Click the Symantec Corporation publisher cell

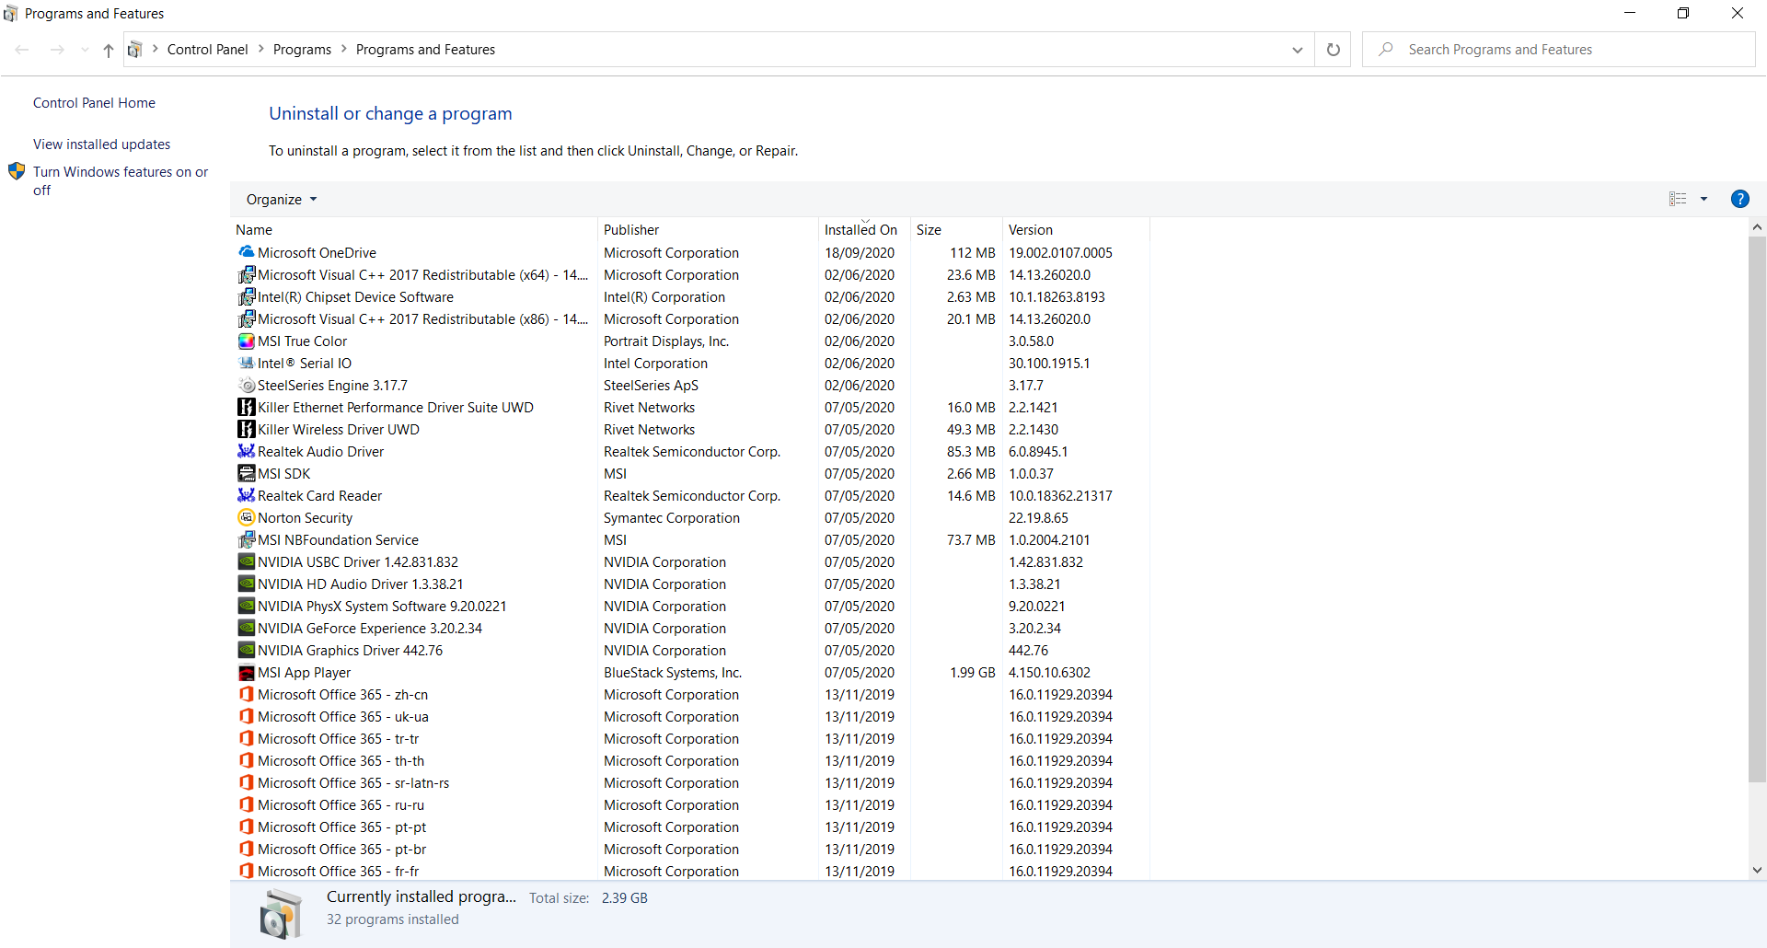(672, 517)
